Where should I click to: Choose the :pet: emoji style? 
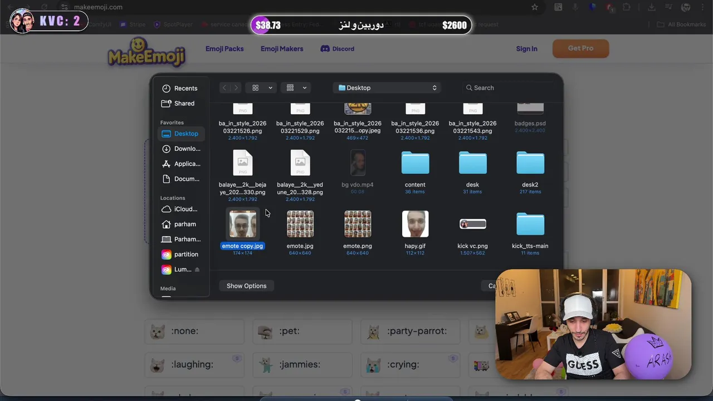point(302,331)
